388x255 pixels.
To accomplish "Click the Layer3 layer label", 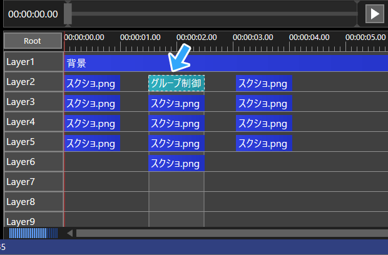I will [33, 102].
